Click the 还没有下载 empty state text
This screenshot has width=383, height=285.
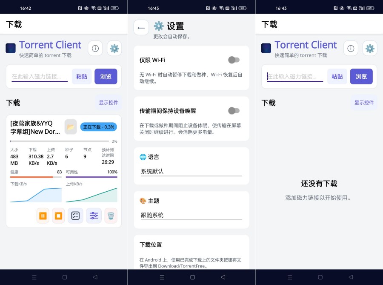319,183
